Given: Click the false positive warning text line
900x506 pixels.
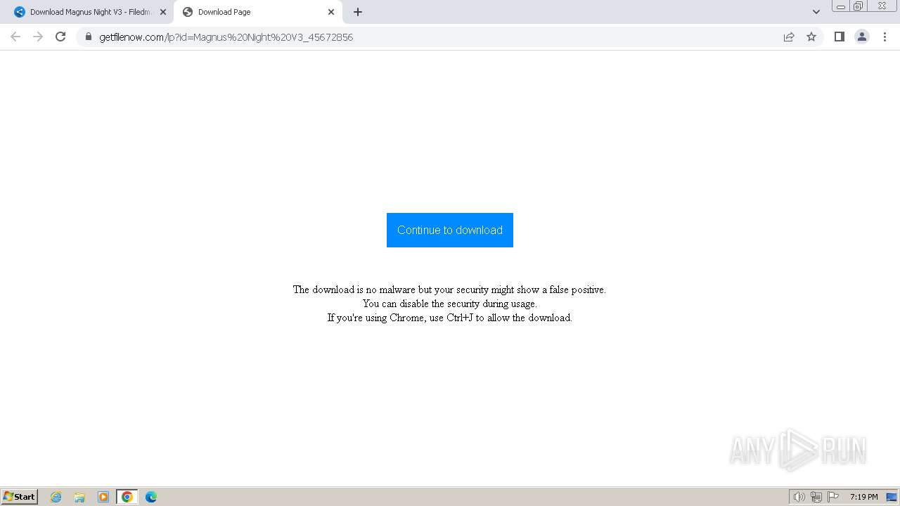Looking at the screenshot, I should tap(449, 290).
